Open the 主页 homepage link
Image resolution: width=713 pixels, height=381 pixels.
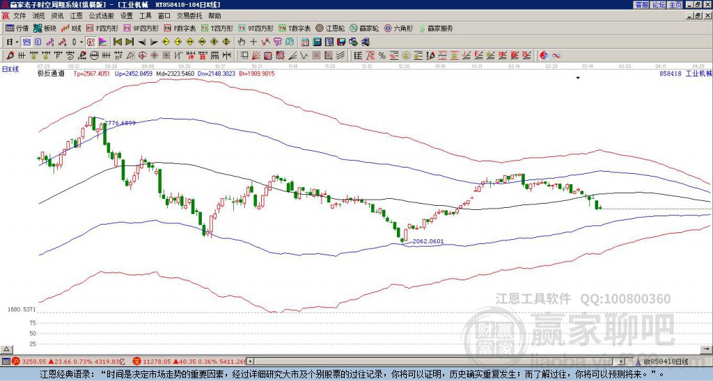[x=675, y=4]
